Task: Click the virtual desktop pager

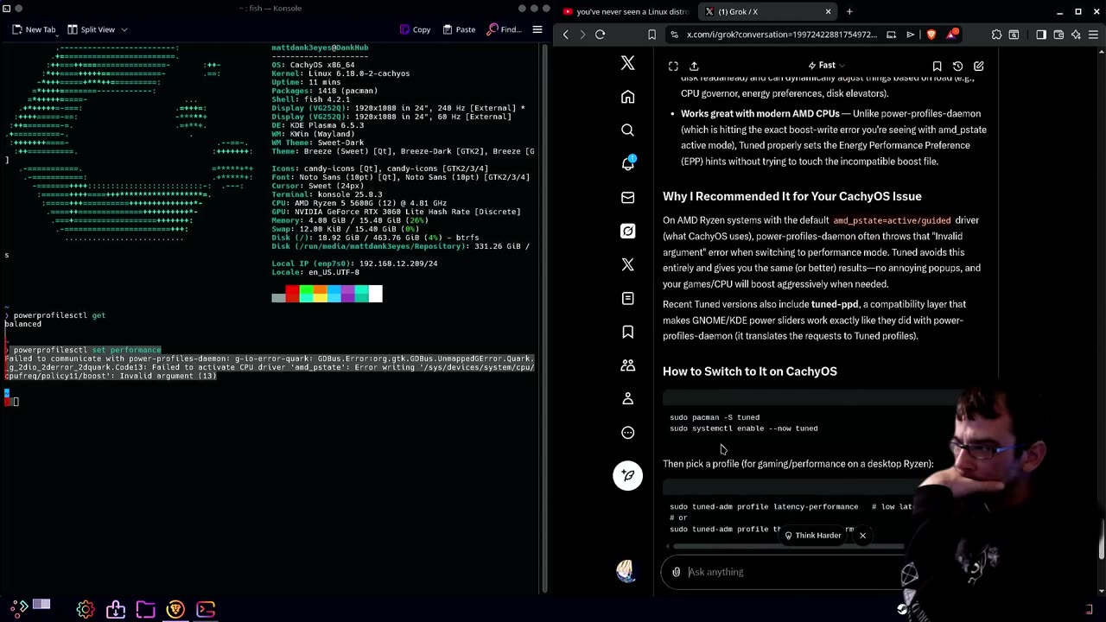Action: coord(41,605)
